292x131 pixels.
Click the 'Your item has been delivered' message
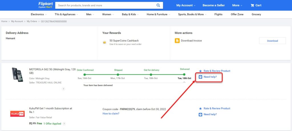[x=98, y=85]
